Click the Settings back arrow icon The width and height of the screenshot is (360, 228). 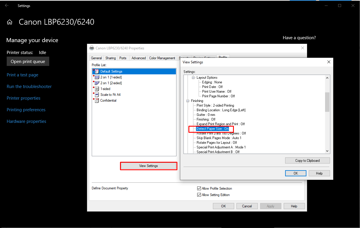click(7, 6)
